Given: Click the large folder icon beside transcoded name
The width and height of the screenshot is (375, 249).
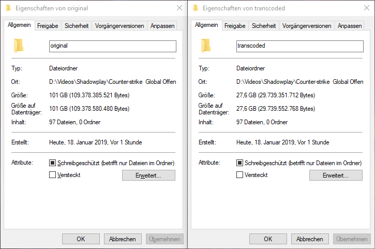Looking at the screenshot, I should point(206,46).
